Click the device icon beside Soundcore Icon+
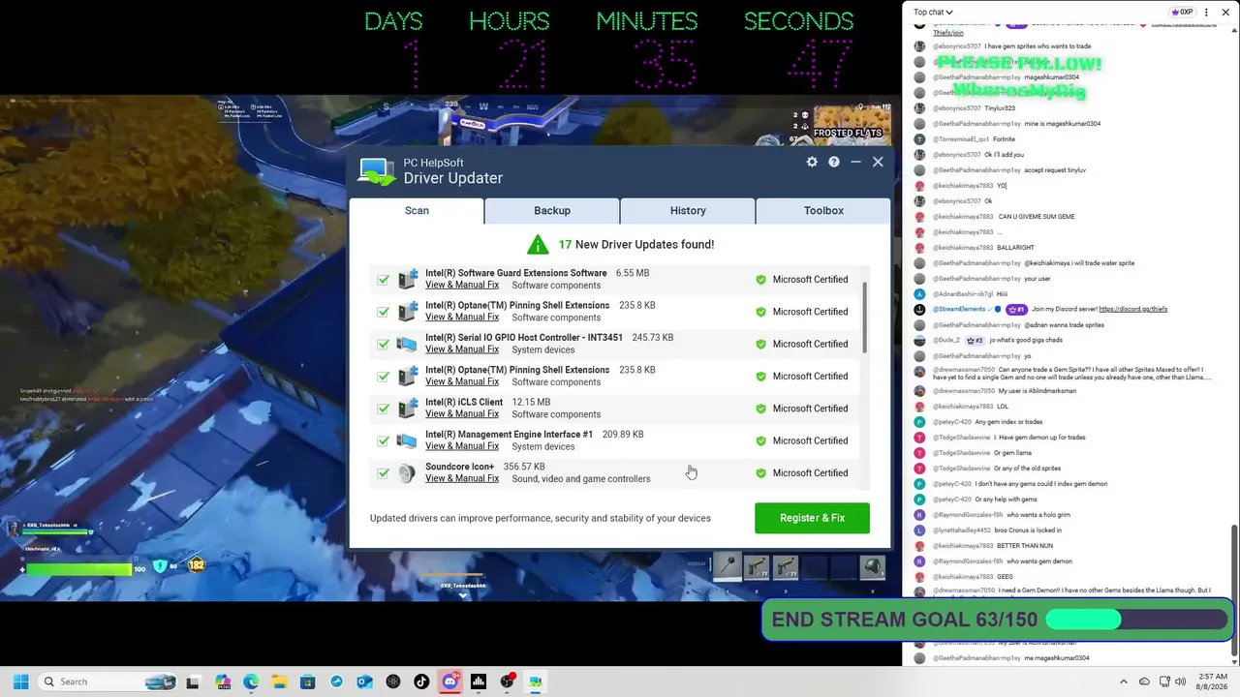This screenshot has width=1240, height=697. point(407,472)
